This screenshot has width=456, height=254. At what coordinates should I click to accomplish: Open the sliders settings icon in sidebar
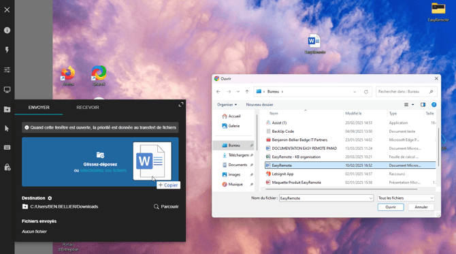[x=7, y=70]
